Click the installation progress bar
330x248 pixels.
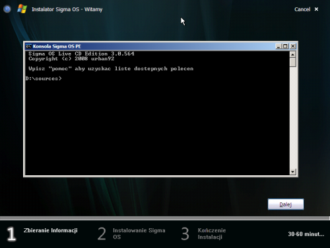[165, 218]
